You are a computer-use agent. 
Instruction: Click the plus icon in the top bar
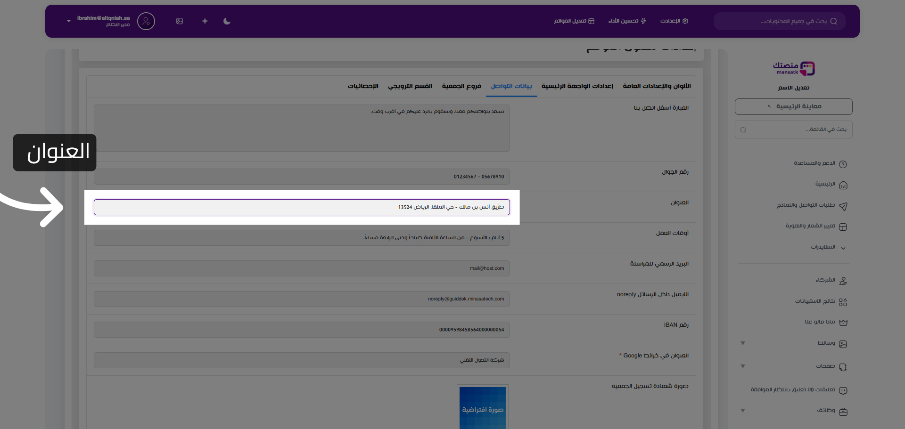click(x=205, y=21)
